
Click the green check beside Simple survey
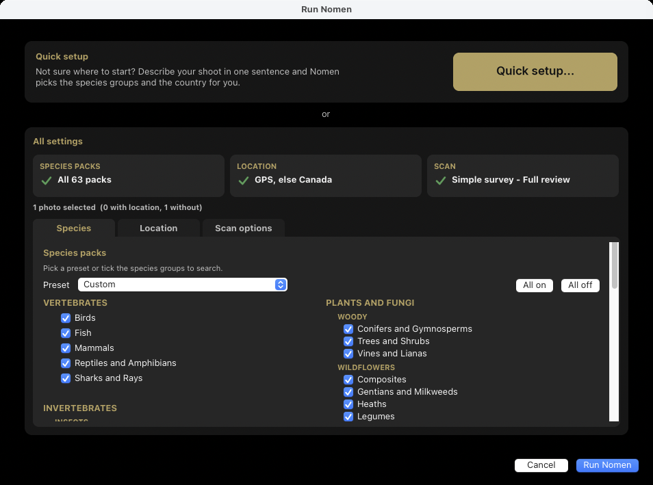click(x=441, y=181)
